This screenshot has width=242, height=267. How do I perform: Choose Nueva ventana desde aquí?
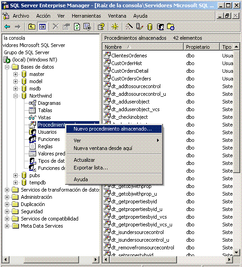114,148
